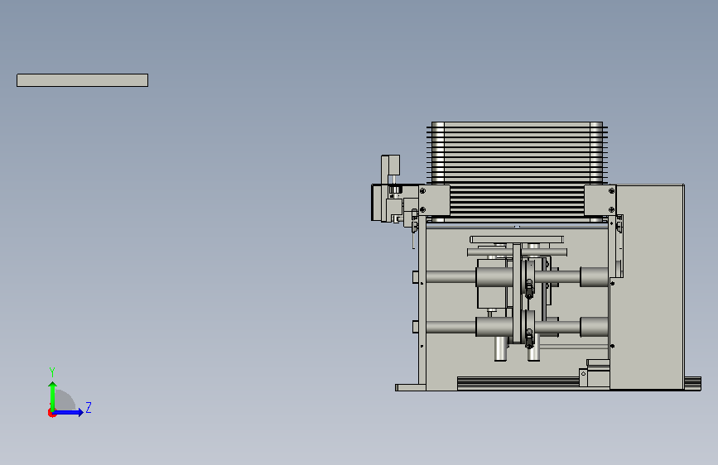Select the lower right shaft bushing
The height and width of the screenshot is (465, 718).
[x=594, y=328]
